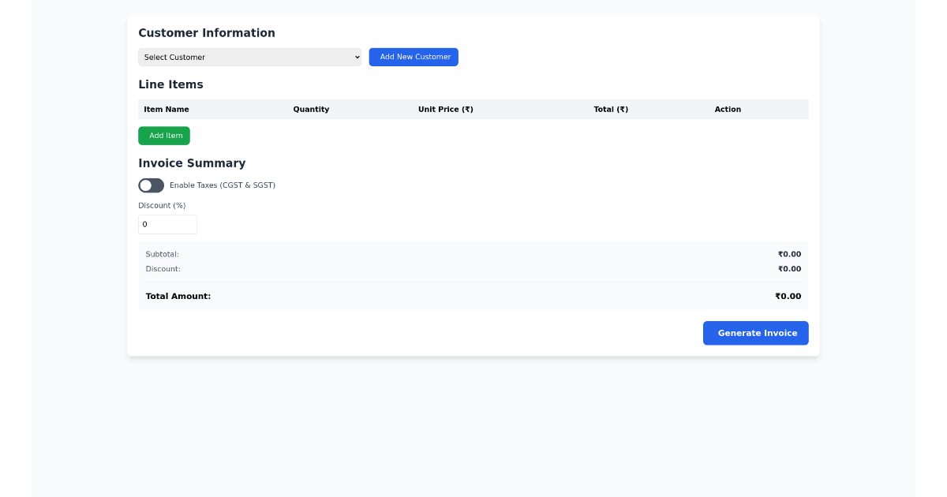This screenshot has height=497, width=947.
Task: Select the Unit Price (₹) column header
Action: (446, 109)
